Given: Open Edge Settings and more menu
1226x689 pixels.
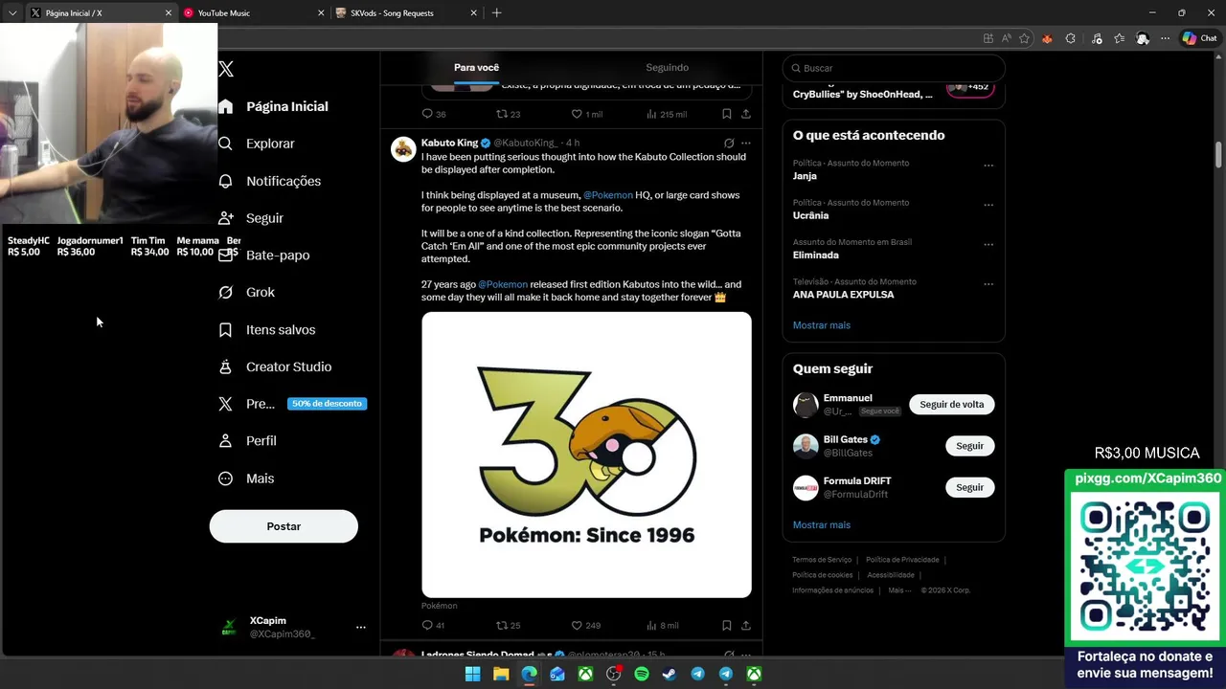Looking at the screenshot, I should pos(1165,38).
